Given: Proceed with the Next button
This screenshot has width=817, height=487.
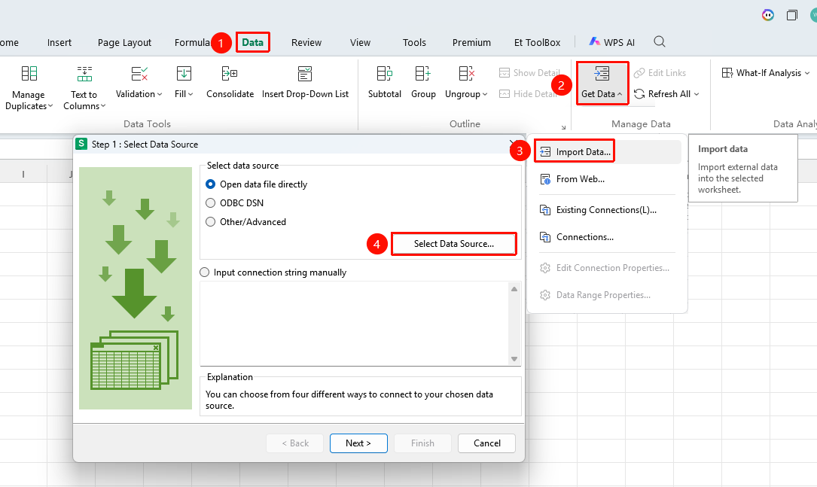Looking at the screenshot, I should pyautogui.click(x=358, y=443).
